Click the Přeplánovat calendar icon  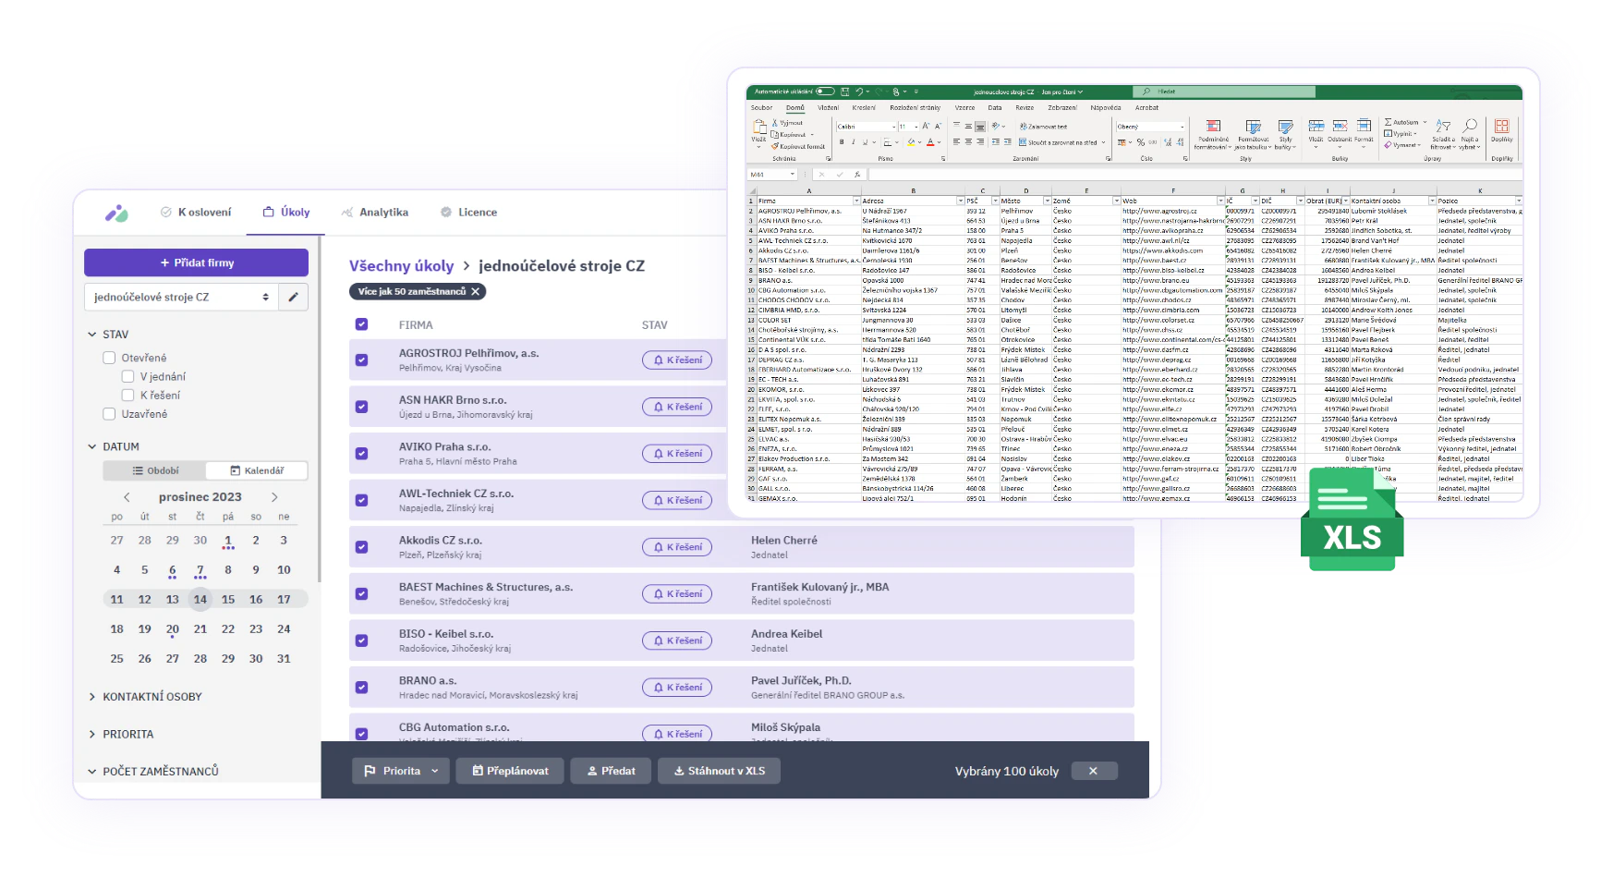477,770
